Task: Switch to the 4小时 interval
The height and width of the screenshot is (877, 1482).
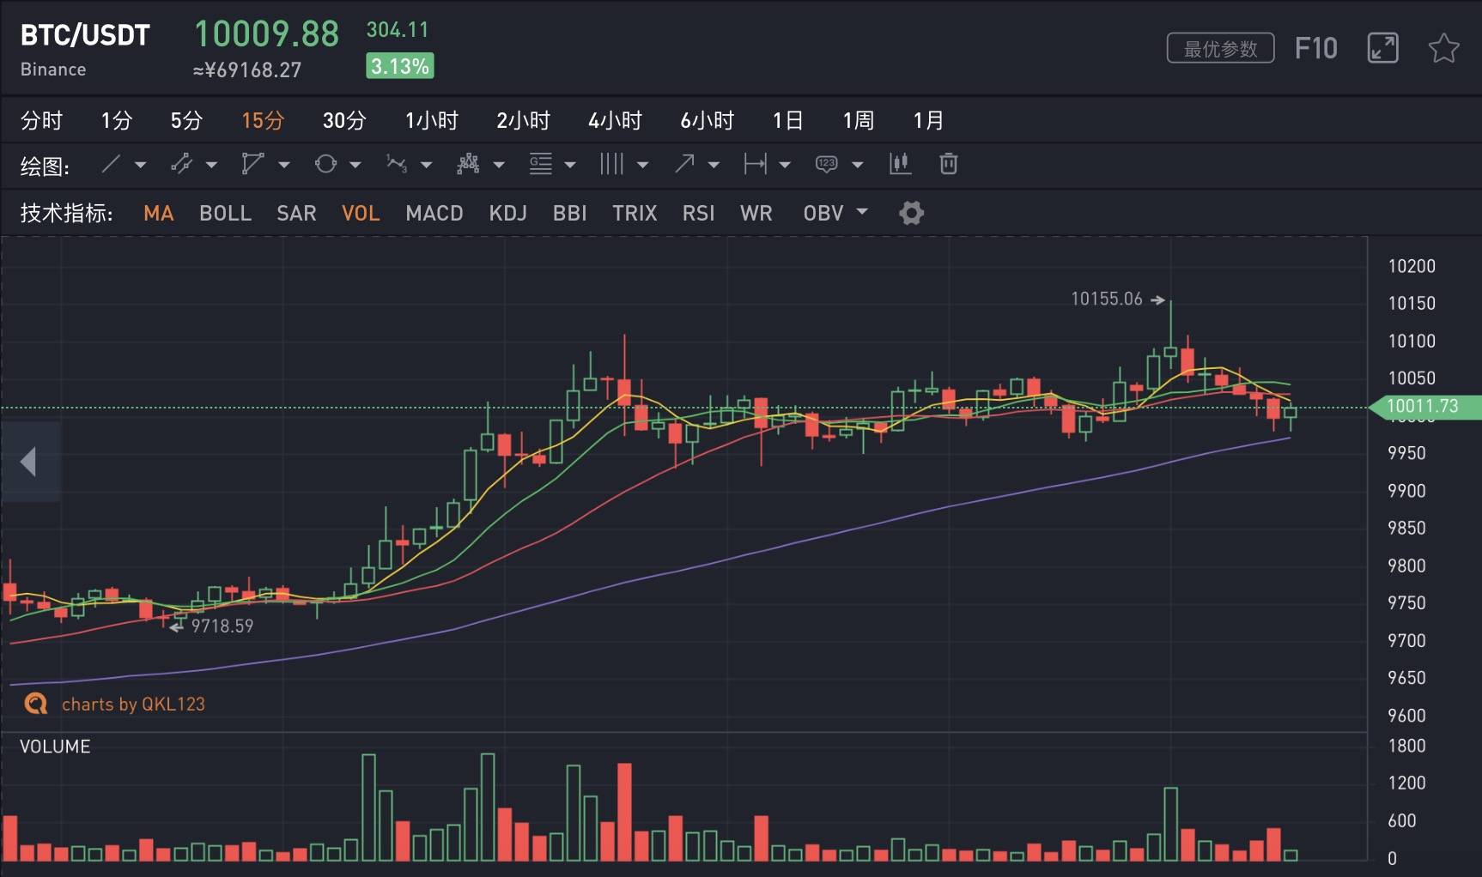Action: pos(615,120)
